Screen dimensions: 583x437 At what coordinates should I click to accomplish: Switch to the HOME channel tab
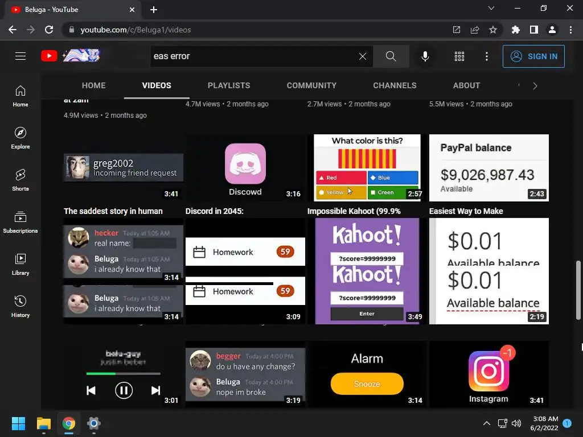point(94,85)
